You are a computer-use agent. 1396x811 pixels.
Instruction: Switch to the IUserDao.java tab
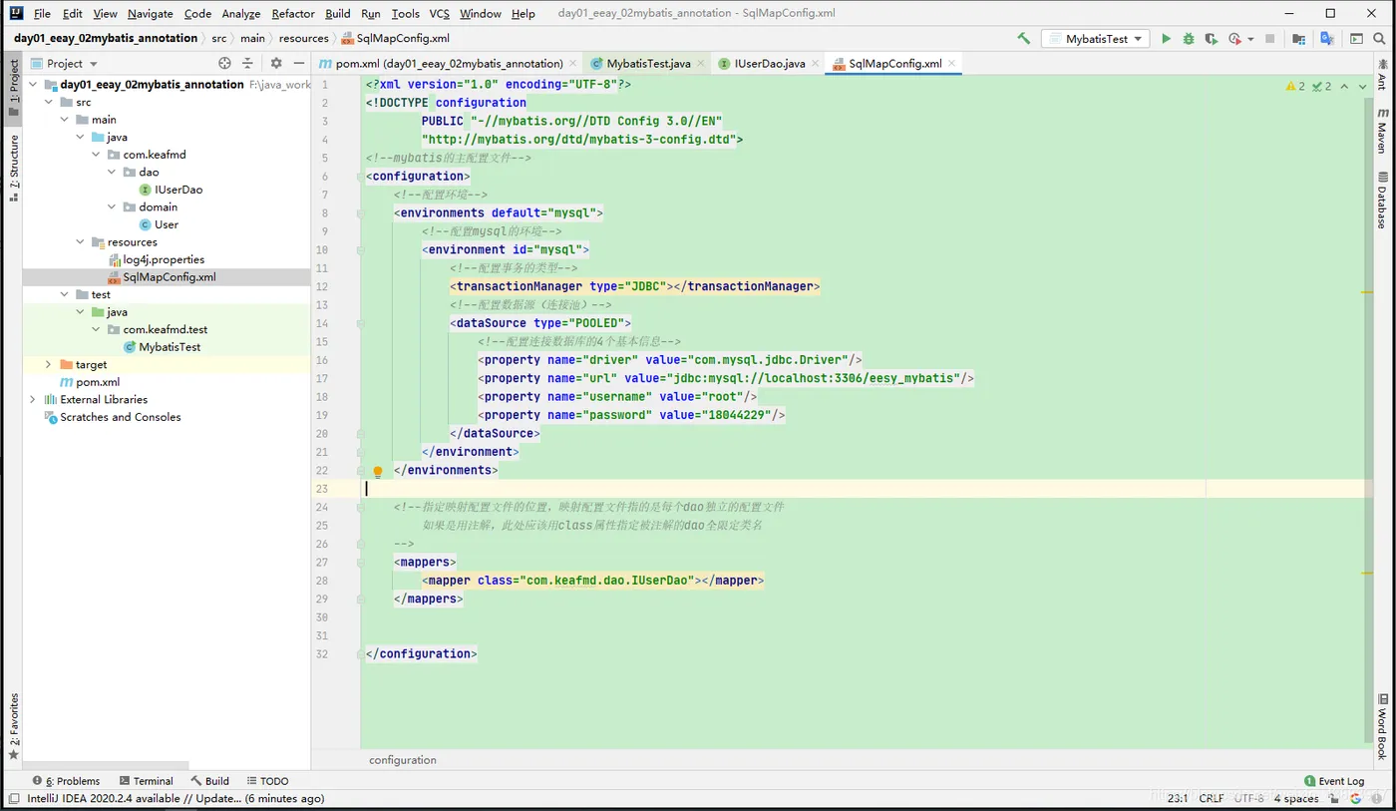pos(768,63)
